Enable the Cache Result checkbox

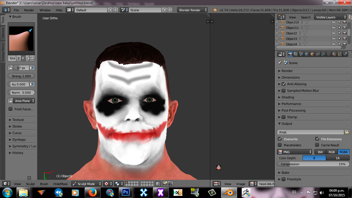point(317,145)
